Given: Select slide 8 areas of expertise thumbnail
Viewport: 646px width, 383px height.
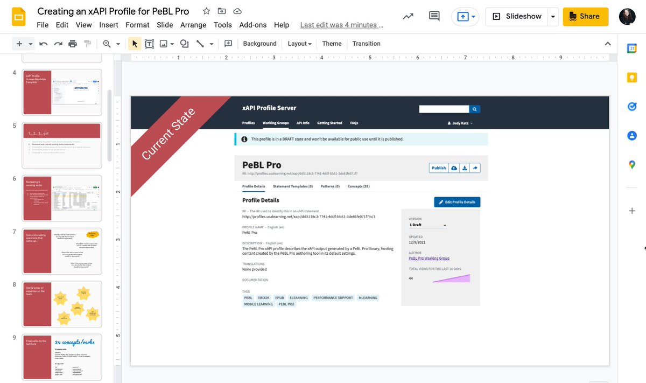Looking at the screenshot, I should pos(61,304).
